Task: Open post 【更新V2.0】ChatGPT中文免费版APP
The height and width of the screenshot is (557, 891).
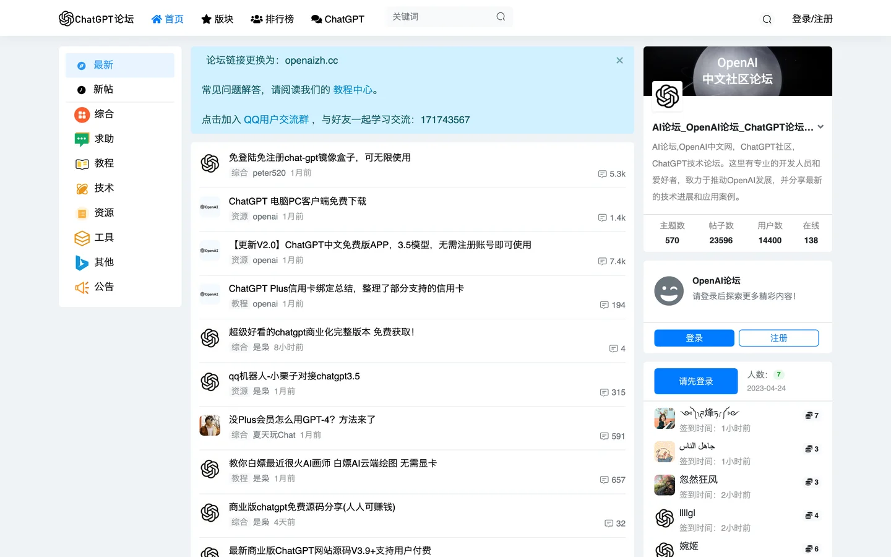Action: (380, 244)
